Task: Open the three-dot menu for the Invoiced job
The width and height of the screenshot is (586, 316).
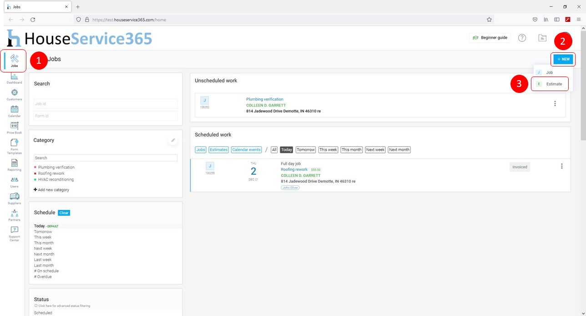Action: (562, 167)
